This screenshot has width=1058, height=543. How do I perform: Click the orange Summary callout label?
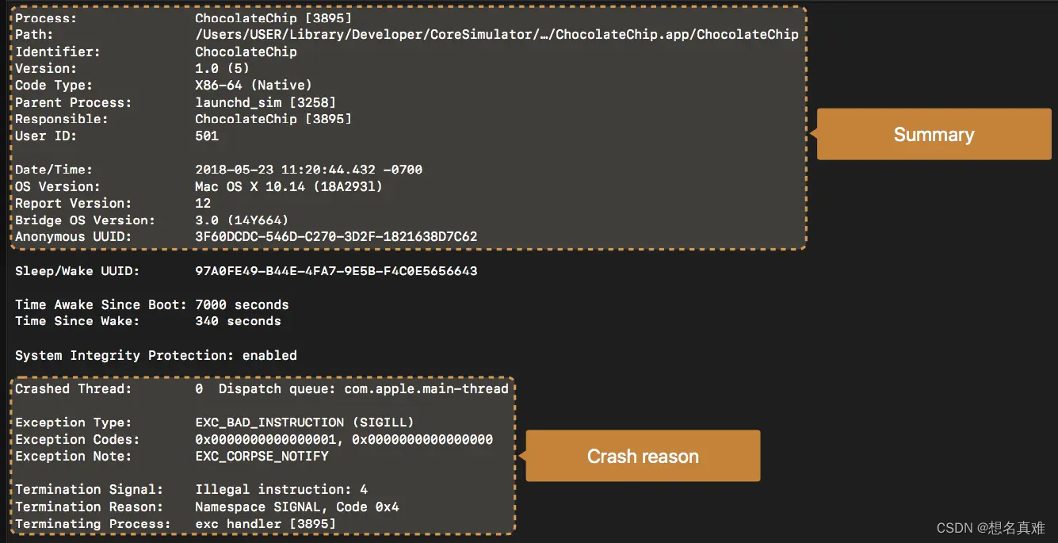tap(934, 135)
